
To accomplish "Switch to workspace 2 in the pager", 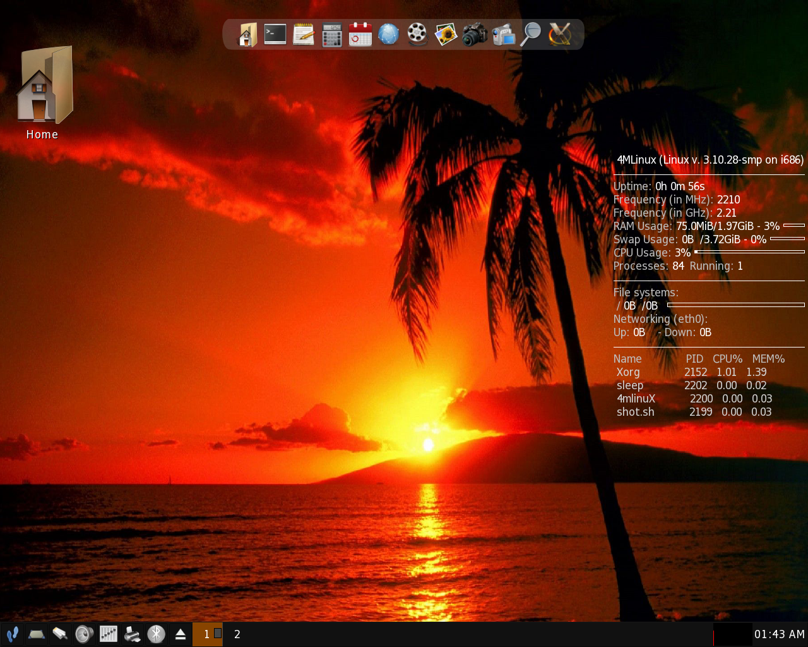I will pos(237,634).
